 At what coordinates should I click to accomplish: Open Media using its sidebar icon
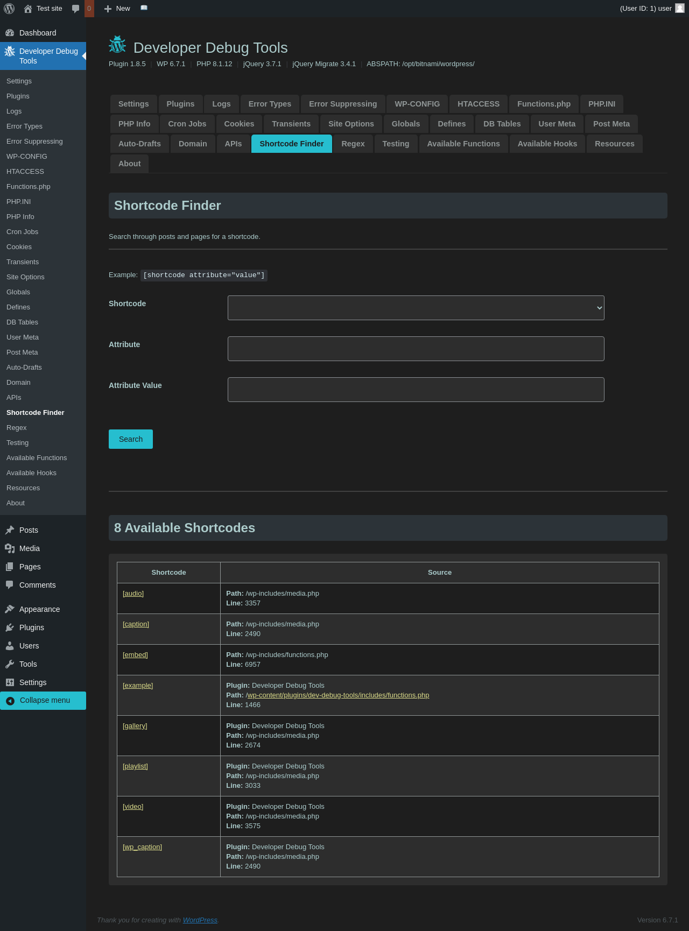(x=10, y=548)
